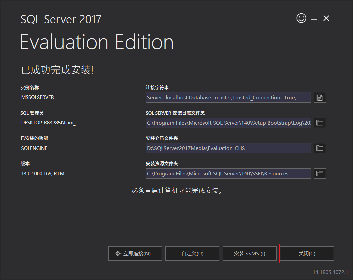Click the SQL Server 2017 title text
The width and height of the screenshot is (353, 280).
point(61,19)
